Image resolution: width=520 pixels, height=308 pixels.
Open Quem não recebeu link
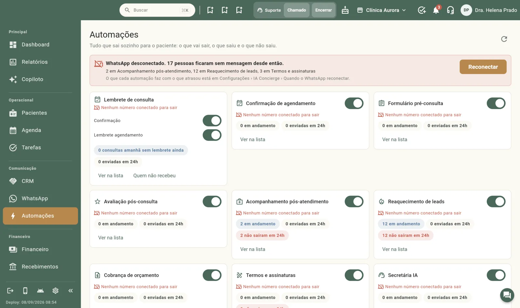[x=154, y=175]
